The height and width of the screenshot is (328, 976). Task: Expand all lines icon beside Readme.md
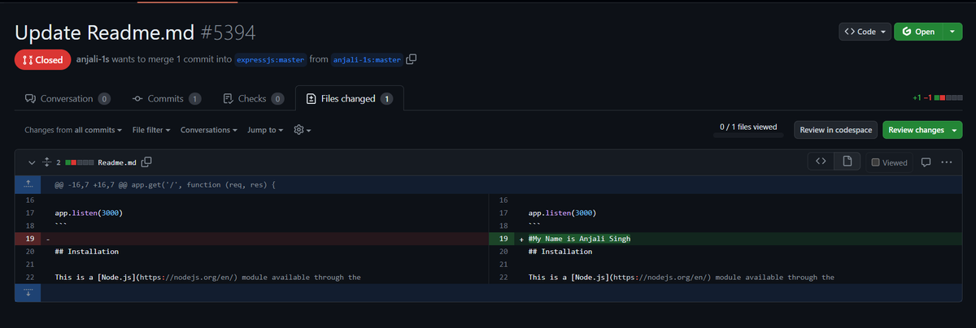tap(46, 162)
